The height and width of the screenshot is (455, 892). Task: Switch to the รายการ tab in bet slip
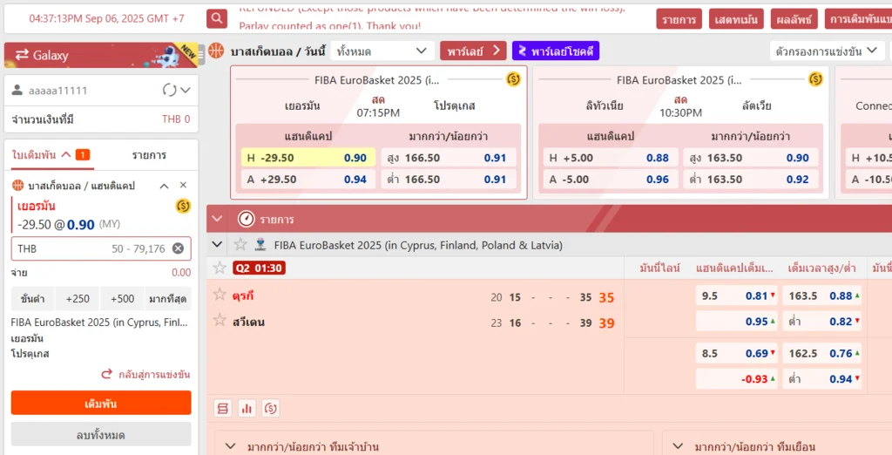tap(149, 155)
